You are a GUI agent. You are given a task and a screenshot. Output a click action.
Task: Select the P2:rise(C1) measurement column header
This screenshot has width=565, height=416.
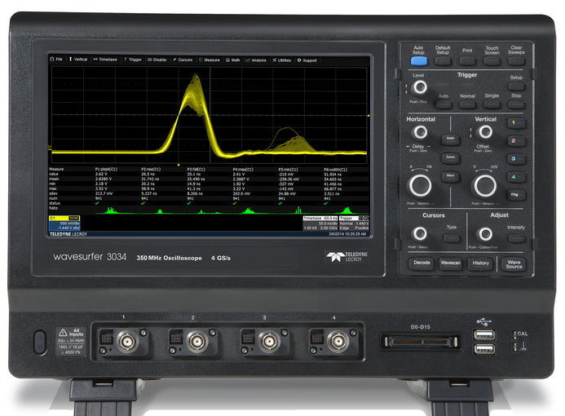[151, 169]
